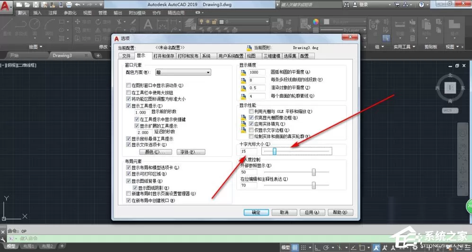Click the ViewCube top face
Screen dimensions: 472x252
tap(450, 88)
